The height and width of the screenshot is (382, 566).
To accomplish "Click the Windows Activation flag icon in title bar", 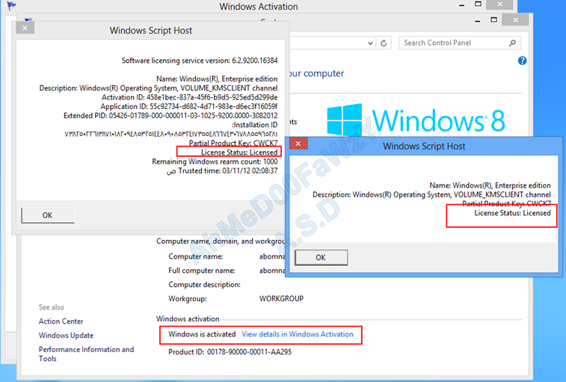I will 11,6.
